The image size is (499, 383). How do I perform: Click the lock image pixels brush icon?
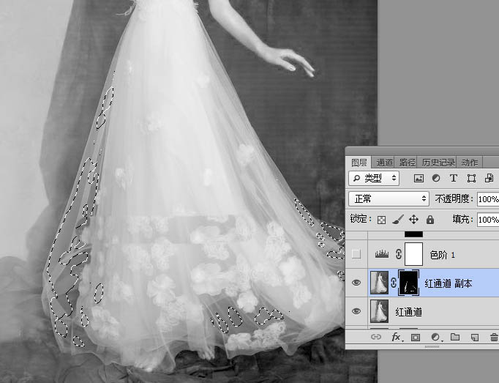(x=397, y=220)
